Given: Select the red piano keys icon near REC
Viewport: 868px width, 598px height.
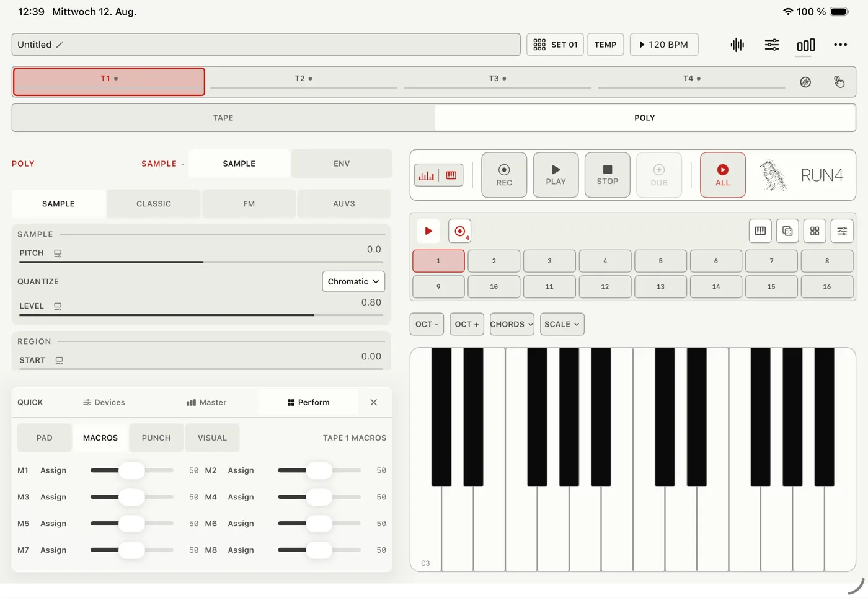Looking at the screenshot, I should (x=451, y=175).
